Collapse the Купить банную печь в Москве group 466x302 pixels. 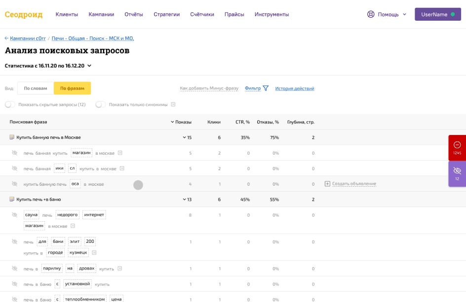click(x=184, y=137)
